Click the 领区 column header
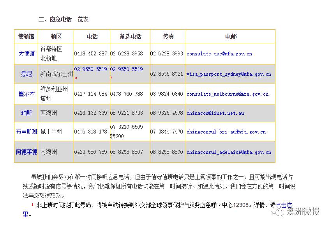Image resolution: width=330 pixels, height=226 pixels. 56,36
